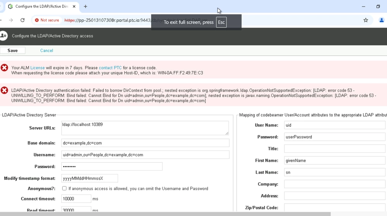The image size is (387, 216).
Task: Click the license expiry error icon
Action: [4, 68]
